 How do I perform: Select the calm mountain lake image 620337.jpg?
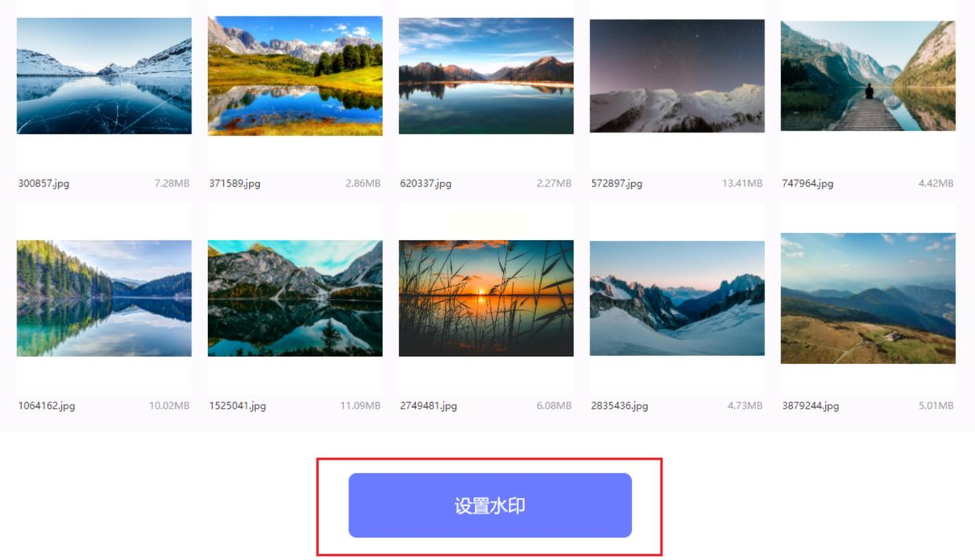point(486,76)
